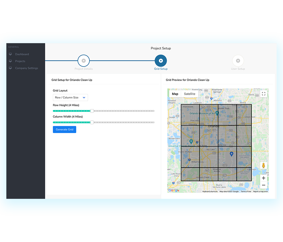Click the Orlando Museum of Art marker

click(x=217, y=113)
